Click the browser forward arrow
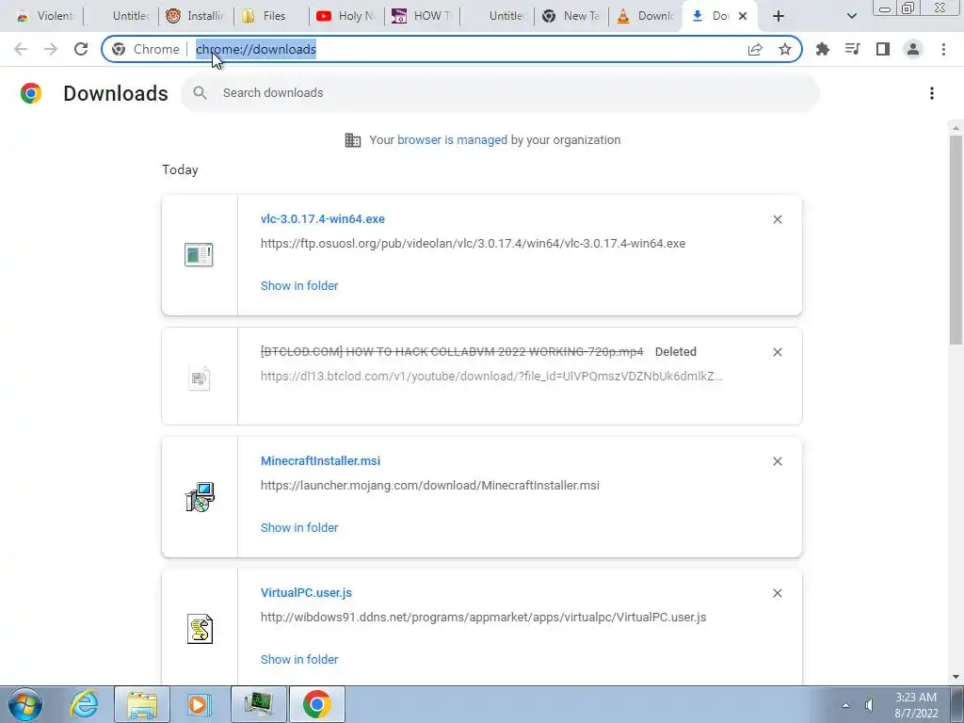Viewport: 964px width, 723px height. (51, 49)
